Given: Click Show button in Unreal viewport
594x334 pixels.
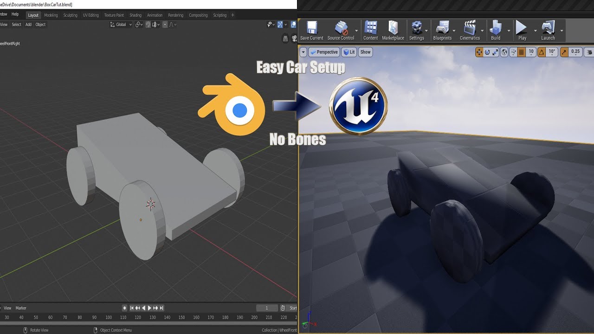Looking at the screenshot, I should click(366, 52).
